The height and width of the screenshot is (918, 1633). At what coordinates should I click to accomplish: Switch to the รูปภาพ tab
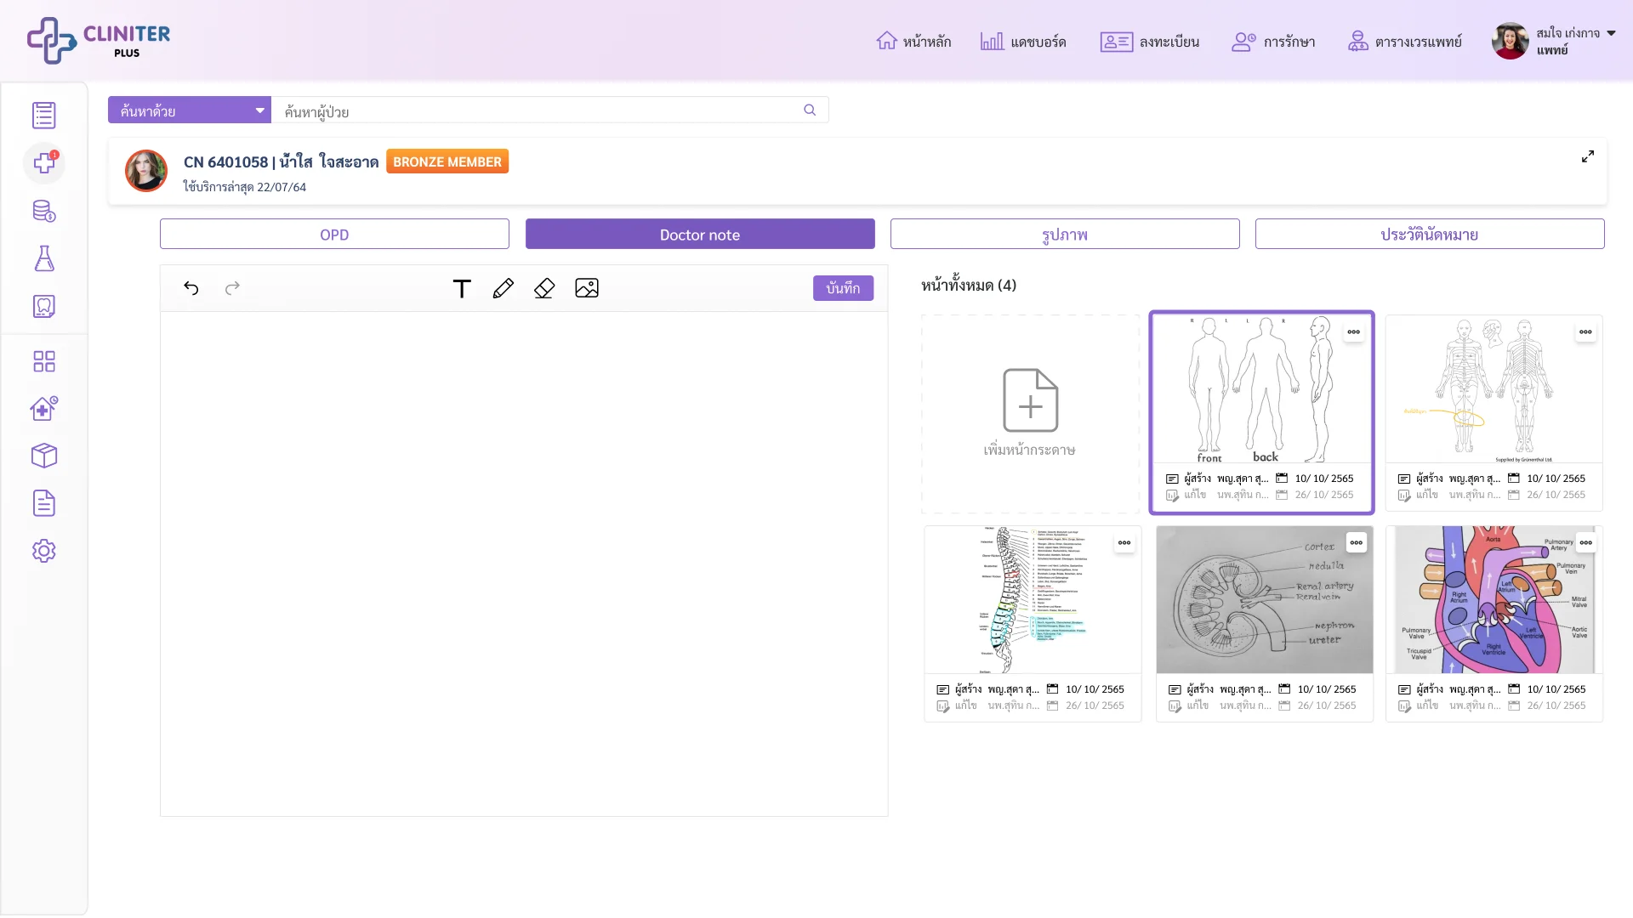click(x=1065, y=235)
